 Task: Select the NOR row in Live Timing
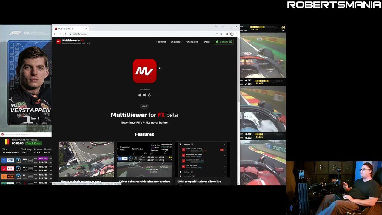pos(26,176)
